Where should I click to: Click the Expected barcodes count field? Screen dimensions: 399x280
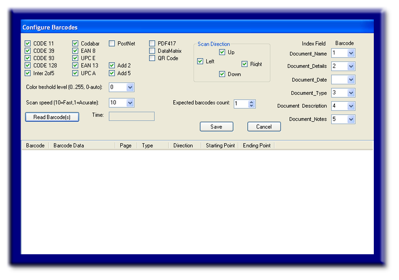pos(241,104)
